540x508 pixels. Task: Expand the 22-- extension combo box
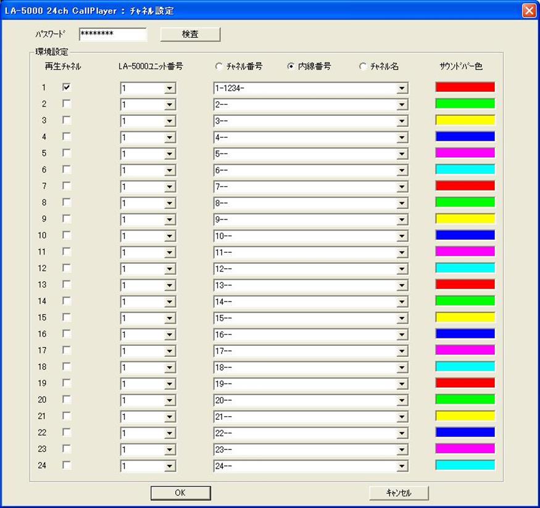point(402,433)
